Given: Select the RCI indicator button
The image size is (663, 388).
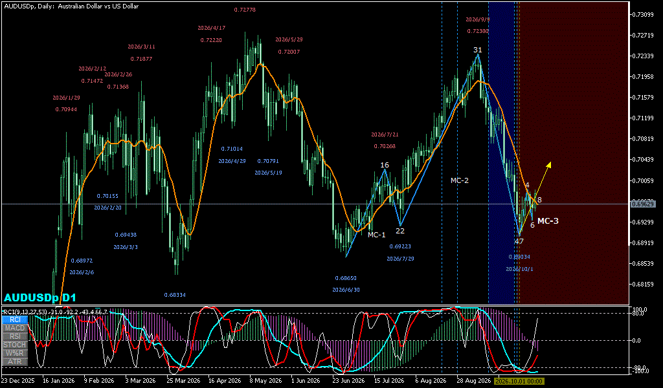Looking at the screenshot, I should click(x=16, y=319).
